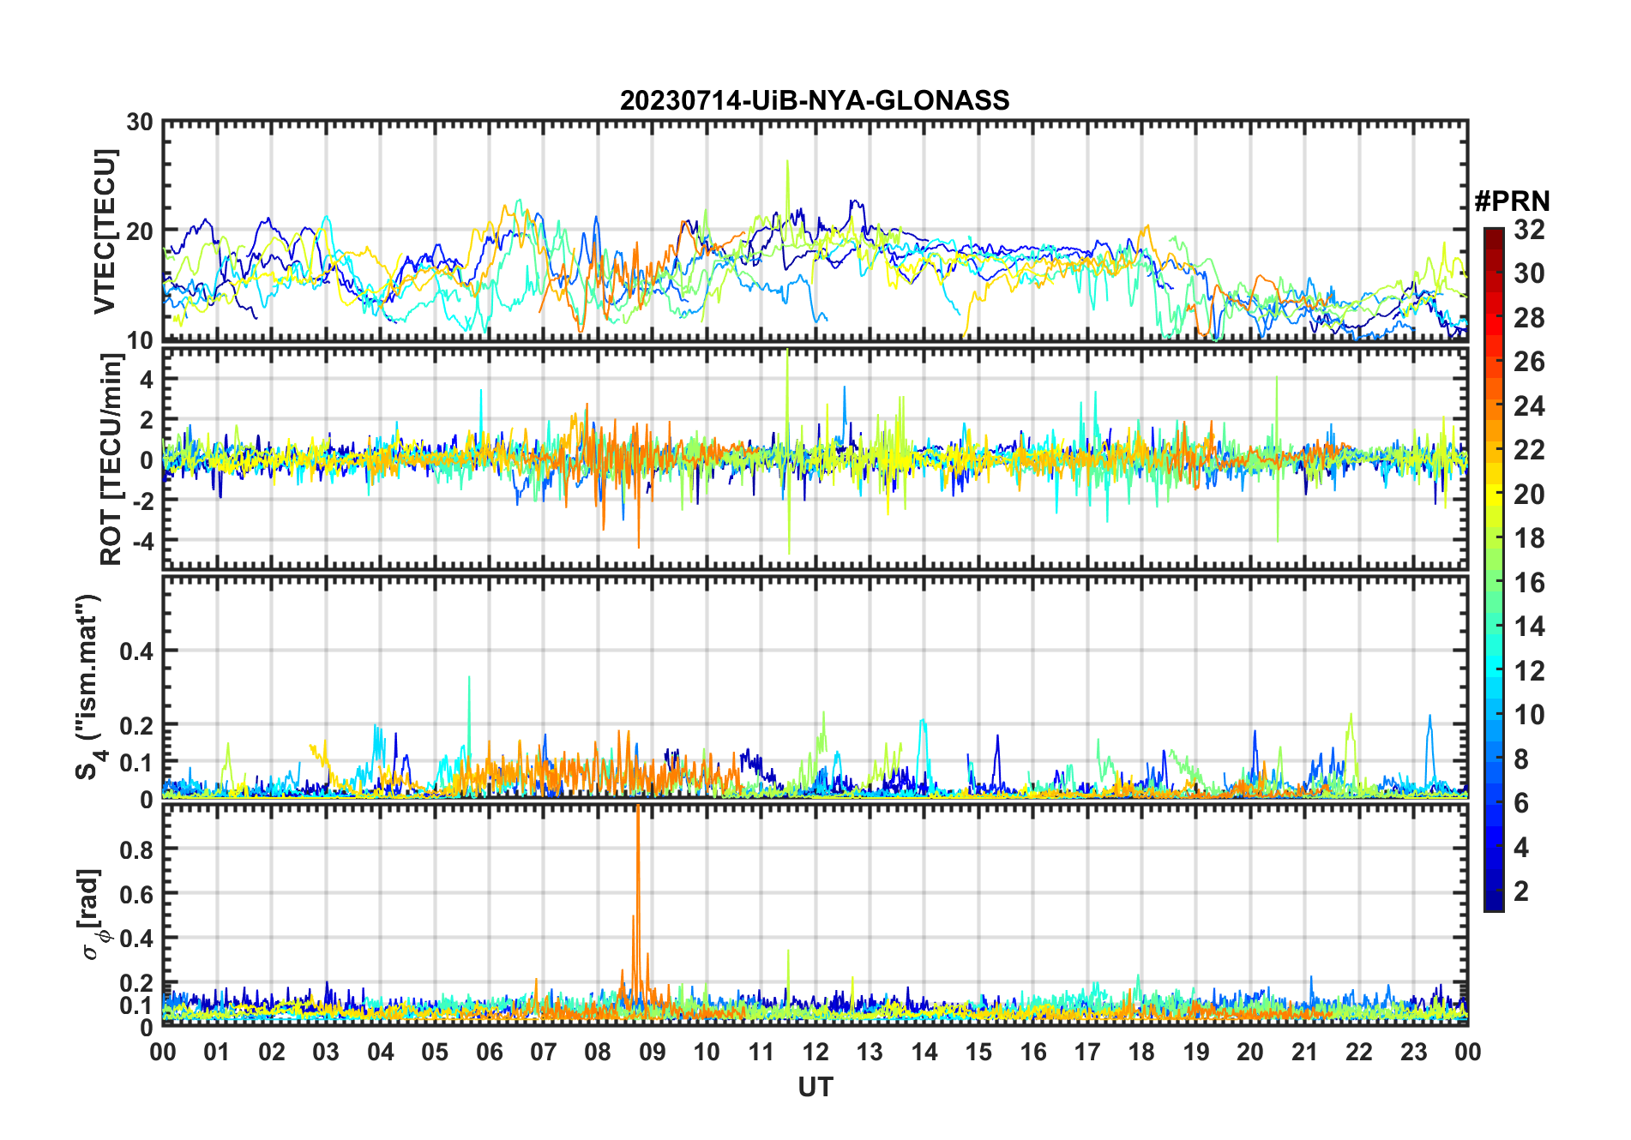Click the 10 tick on VTEC axis
Viewport: 1631px width, 1140px height.
point(140,340)
